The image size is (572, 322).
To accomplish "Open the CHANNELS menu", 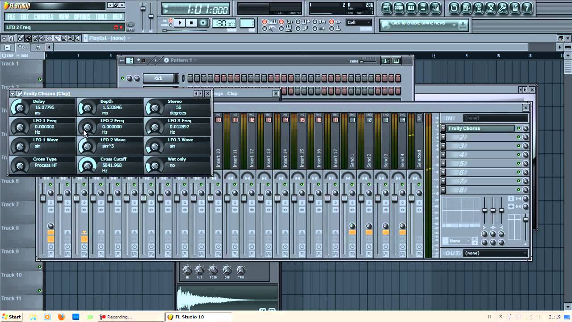I will pos(44,17).
